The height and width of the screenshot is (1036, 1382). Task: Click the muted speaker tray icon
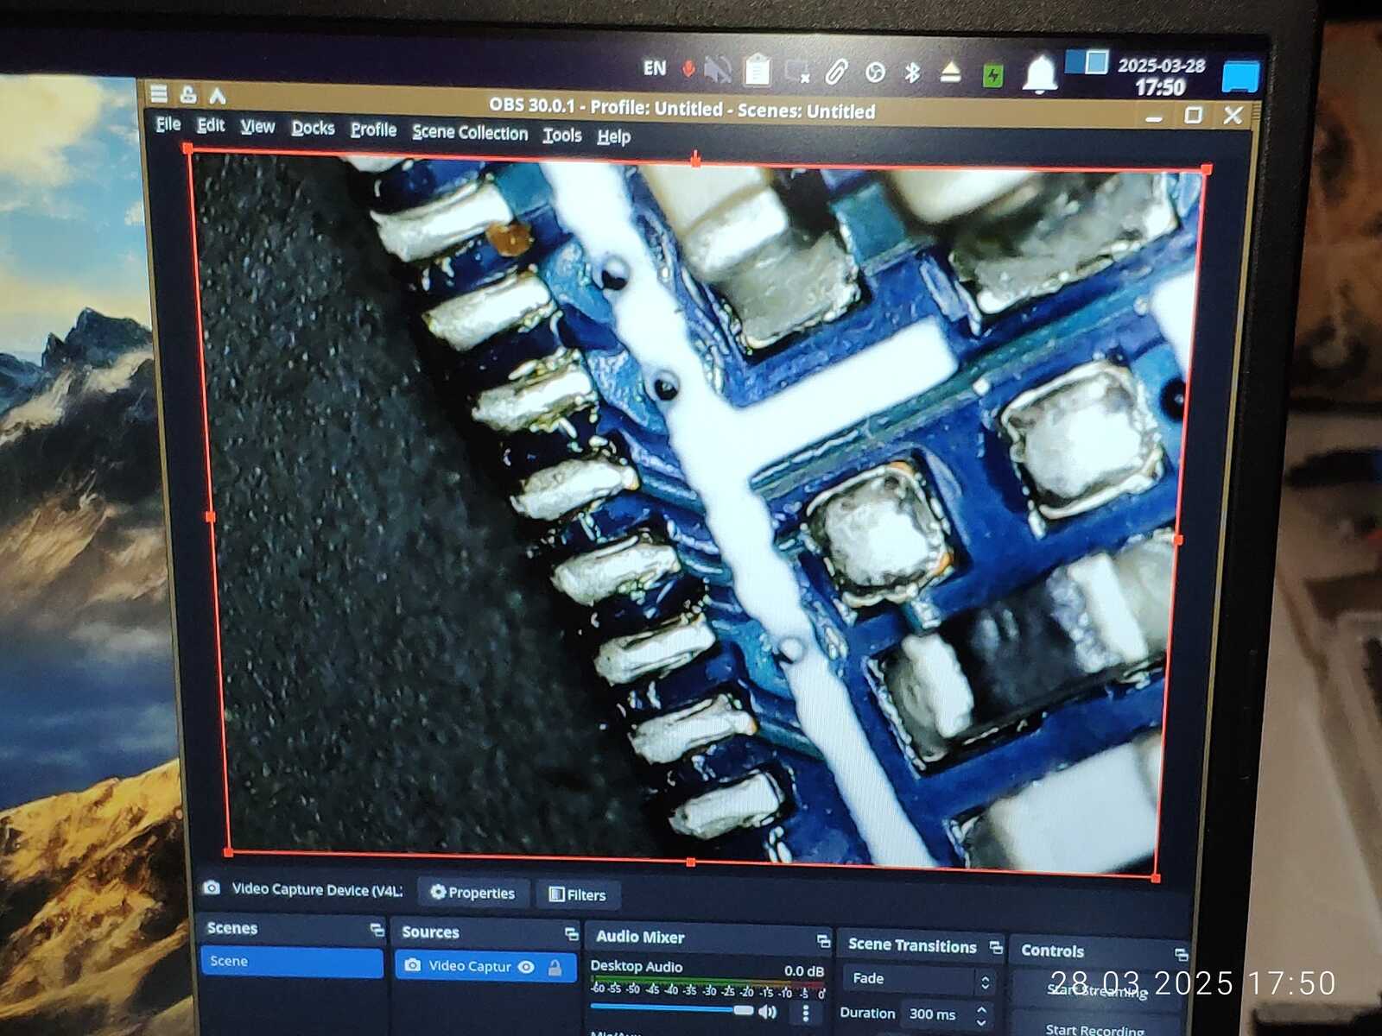718,69
